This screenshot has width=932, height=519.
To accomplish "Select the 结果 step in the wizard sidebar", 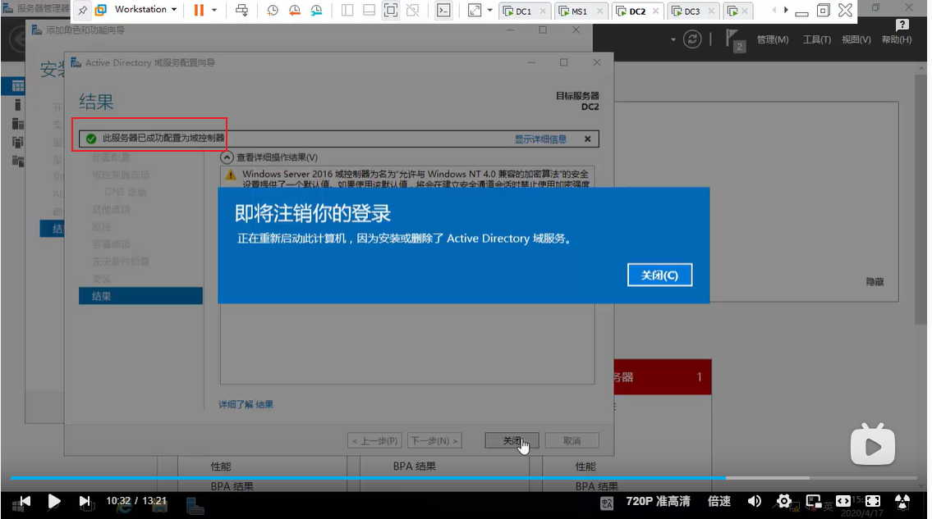I will click(140, 296).
